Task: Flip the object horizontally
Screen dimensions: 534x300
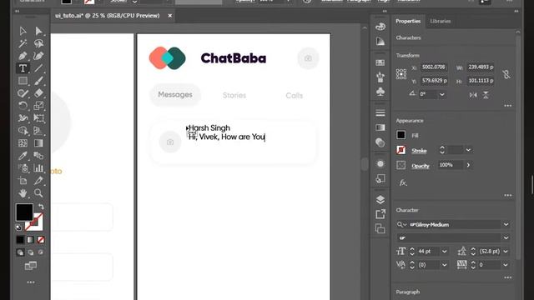Action: [473, 95]
